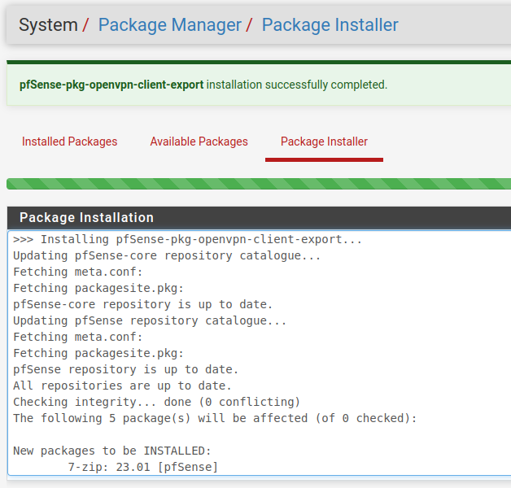Switch to the Installed Packages tab
The height and width of the screenshot is (488, 511).
(69, 142)
